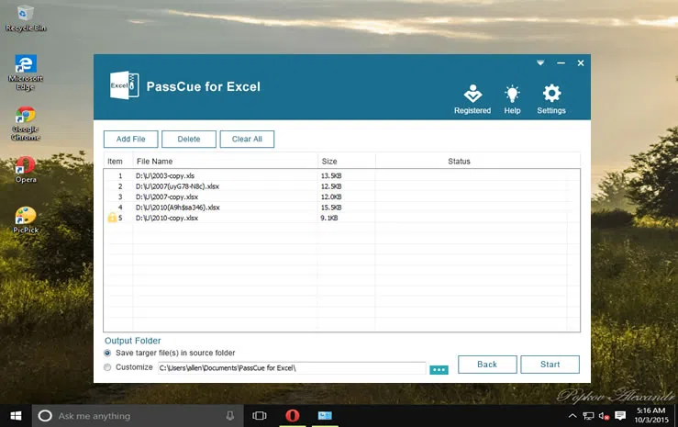Click the 12.0KB size cell
Viewport: 678px width, 427px height.
[x=331, y=197]
